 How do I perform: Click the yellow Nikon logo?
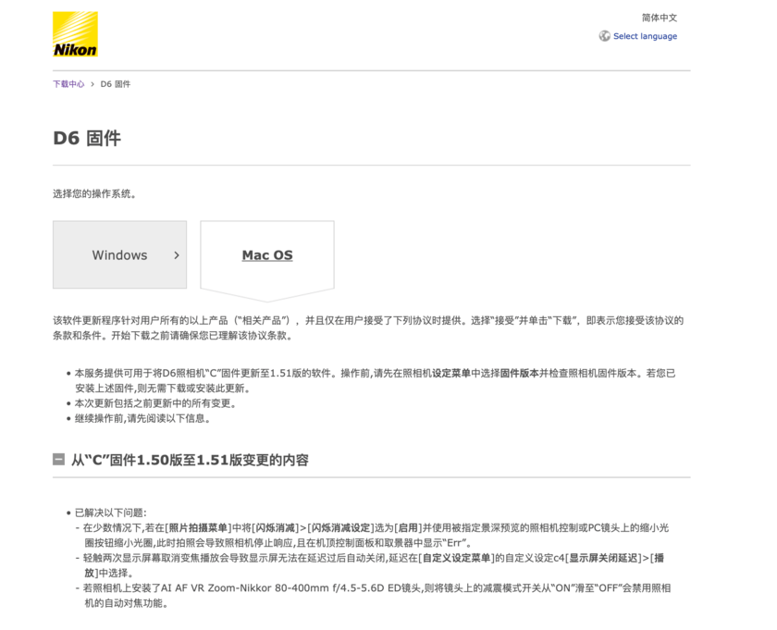click(x=76, y=35)
